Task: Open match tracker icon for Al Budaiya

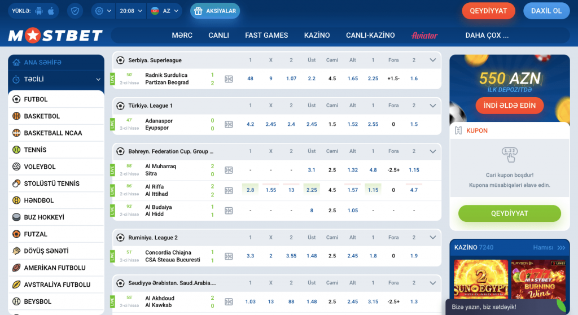Action: tap(229, 211)
